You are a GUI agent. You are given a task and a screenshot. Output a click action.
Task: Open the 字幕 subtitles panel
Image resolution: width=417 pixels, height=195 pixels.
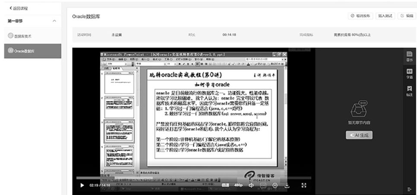(409, 73)
